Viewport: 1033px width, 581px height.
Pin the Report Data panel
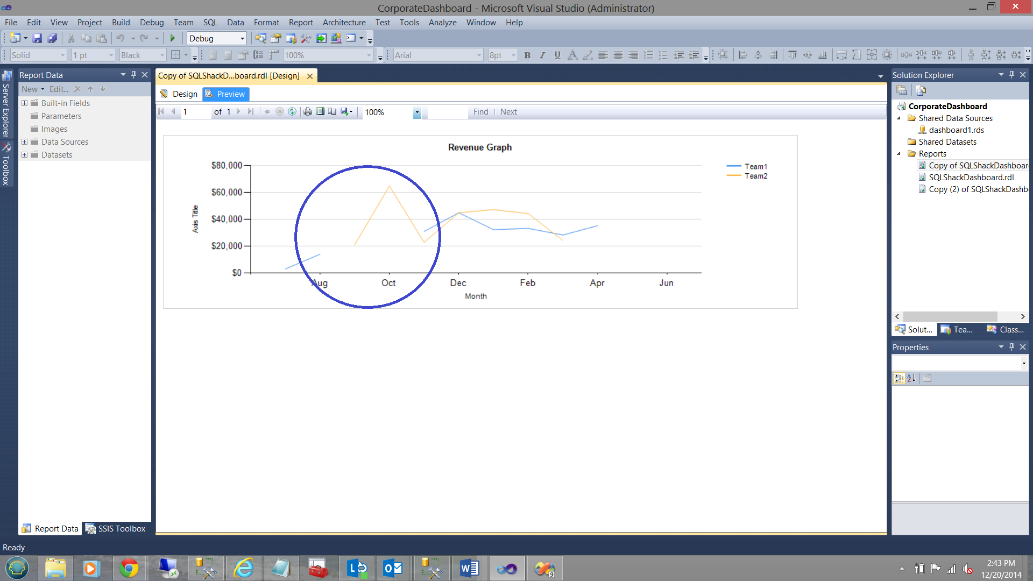point(134,75)
